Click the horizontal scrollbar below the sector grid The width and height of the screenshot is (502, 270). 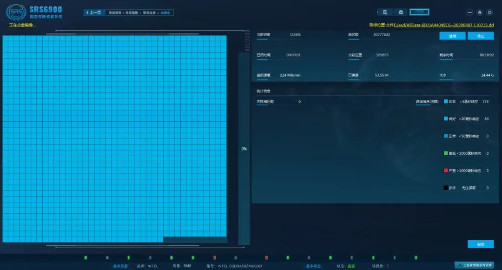[x=122, y=245]
